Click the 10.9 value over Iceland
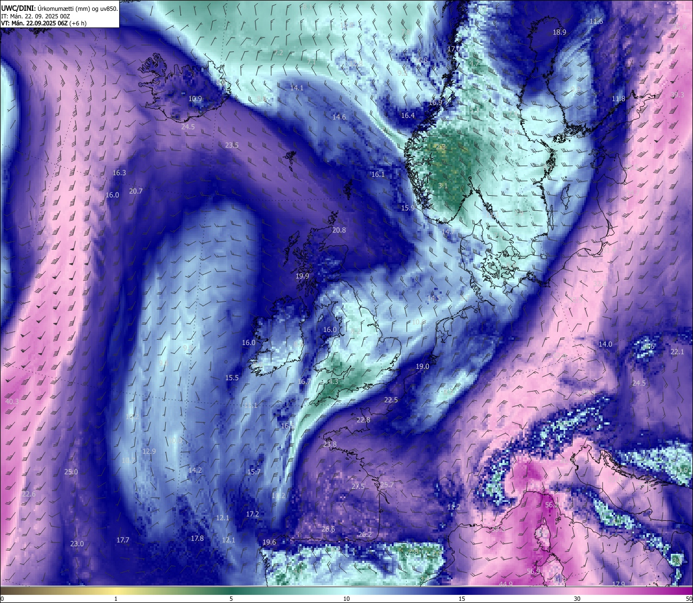Image resolution: width=693 pixels, height=603 pixels. pyautogui.click(x=195, y=99)
